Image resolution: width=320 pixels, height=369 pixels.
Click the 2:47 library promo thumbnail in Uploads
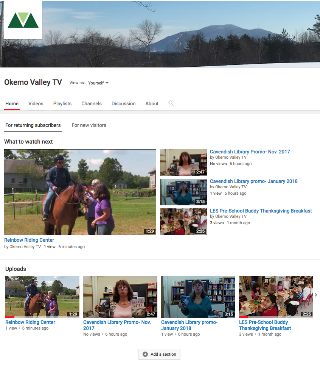pos(120,297)
